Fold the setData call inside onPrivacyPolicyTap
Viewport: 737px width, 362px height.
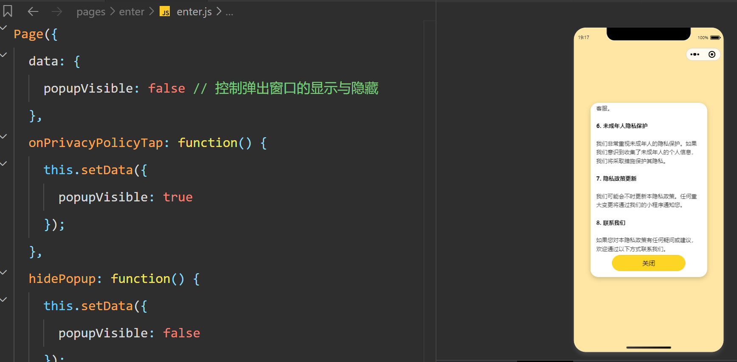coord(4,164)
